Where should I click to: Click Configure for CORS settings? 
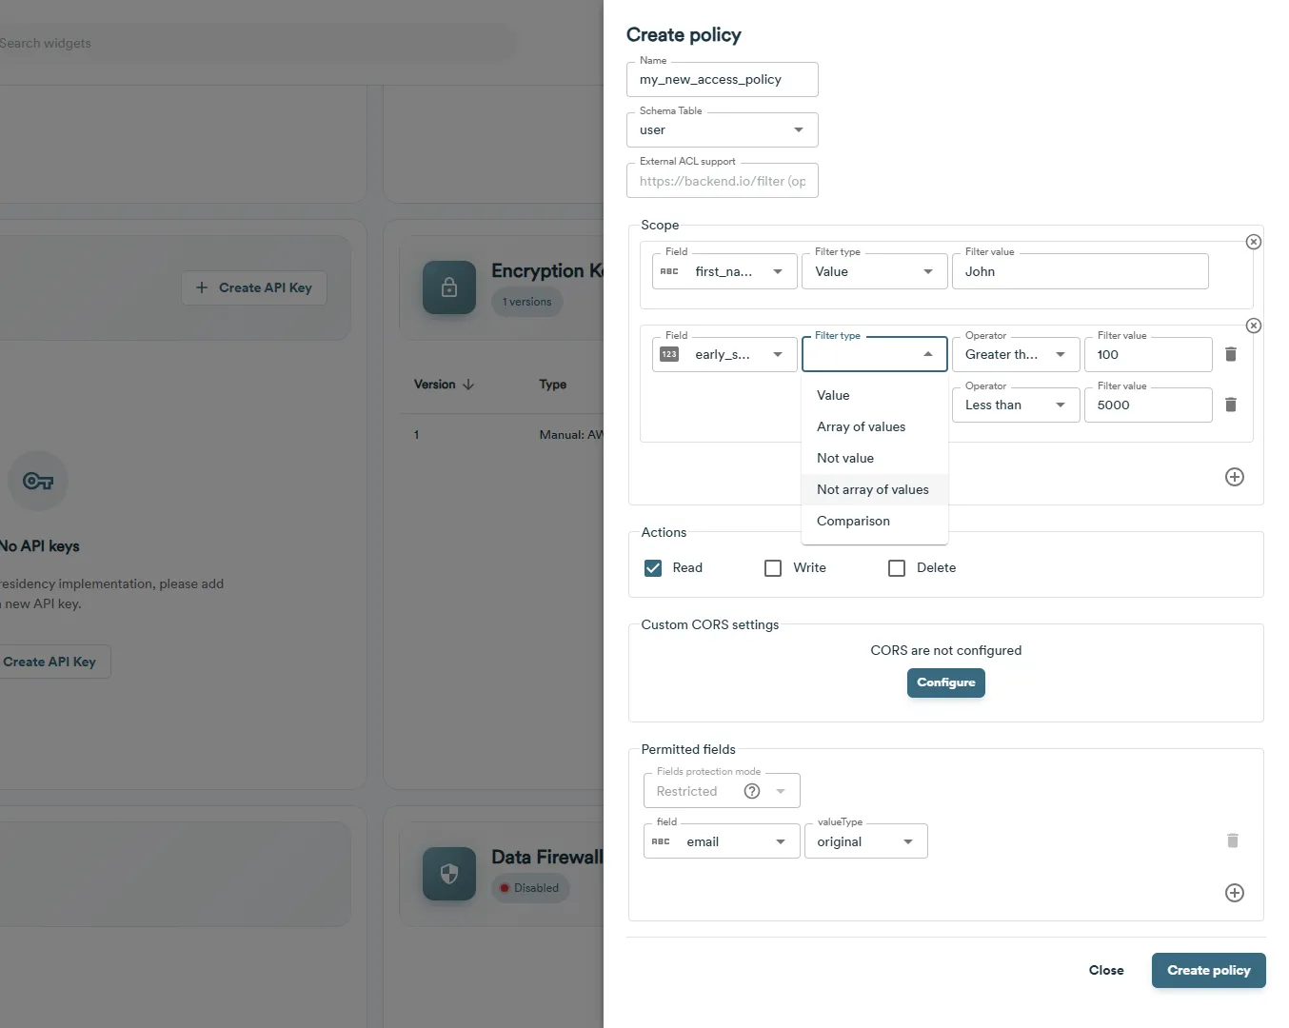click(946, 682)
